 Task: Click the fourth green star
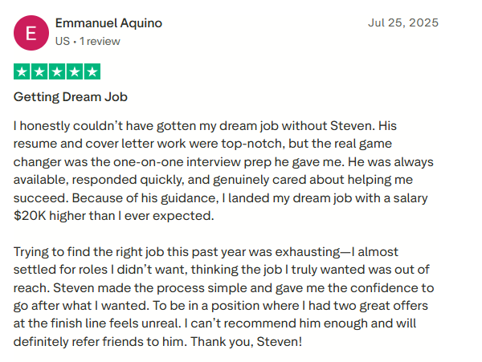[x=75, y=71]
